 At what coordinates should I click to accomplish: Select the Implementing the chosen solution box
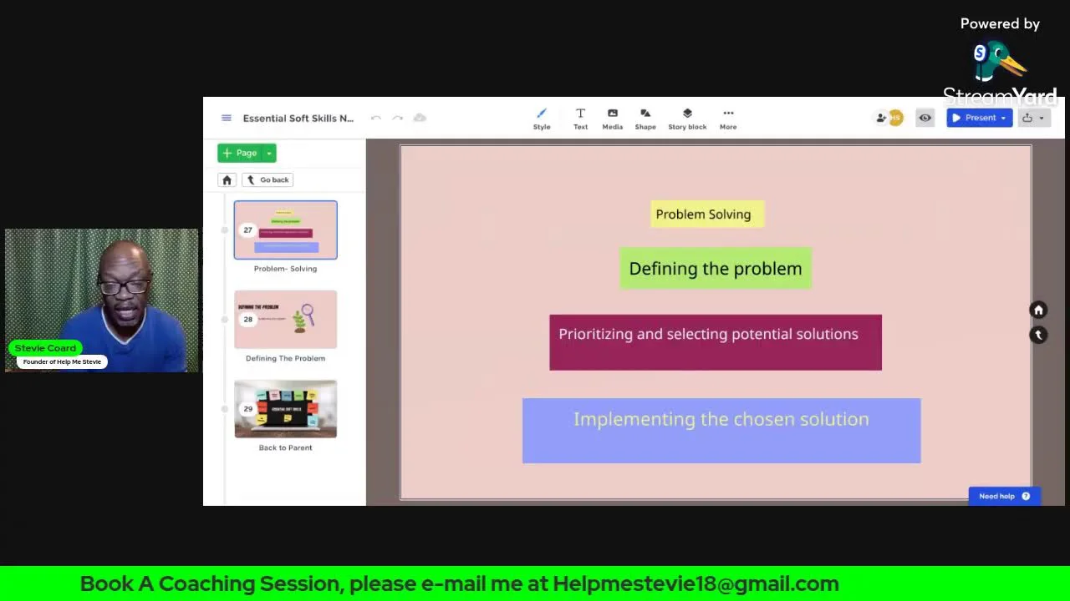[x=721, y=431]
